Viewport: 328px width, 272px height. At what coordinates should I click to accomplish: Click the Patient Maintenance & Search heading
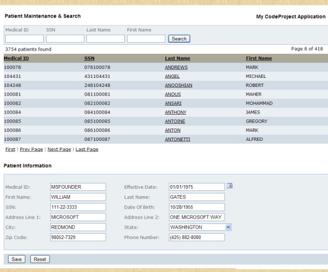(x=43, y=16)
